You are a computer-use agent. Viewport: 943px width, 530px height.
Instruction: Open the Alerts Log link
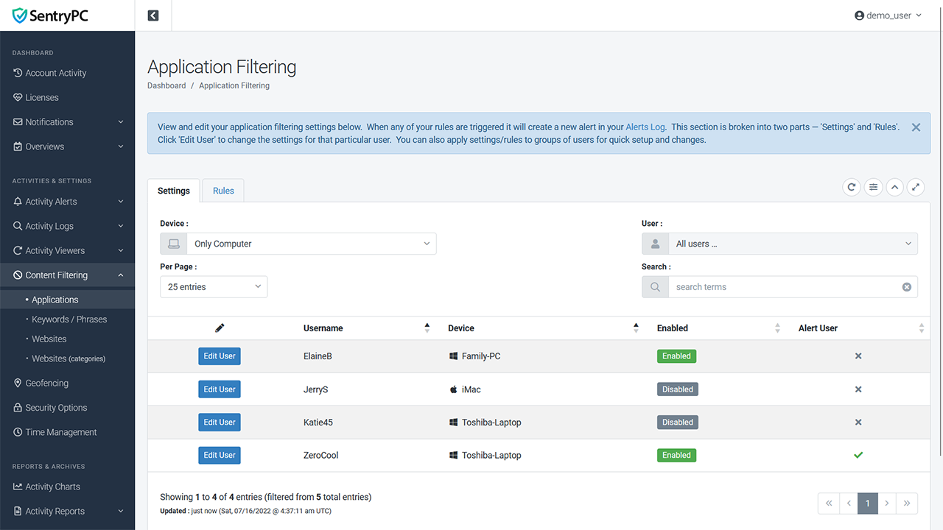(645, 127)
